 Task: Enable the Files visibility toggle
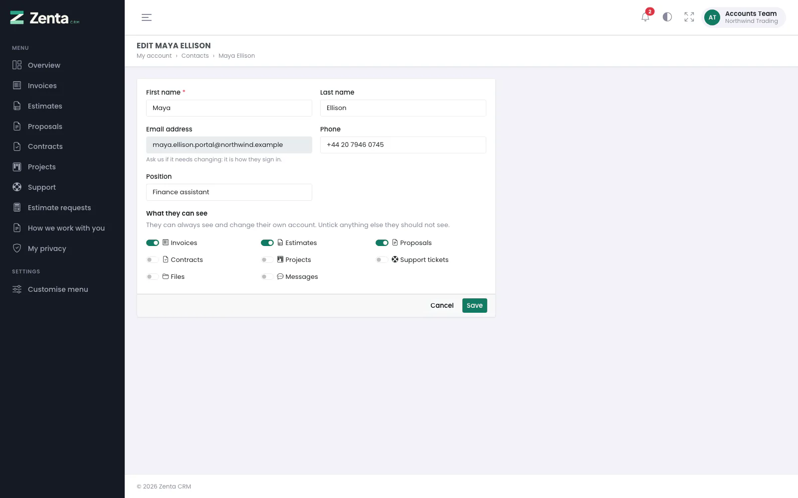click(x=153, y=277)
